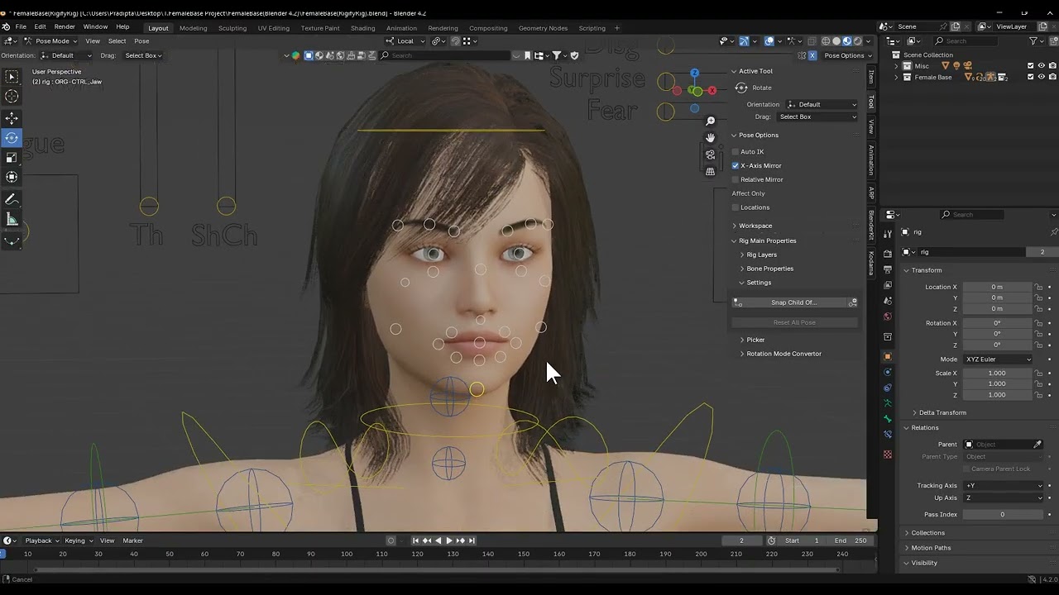
Task: Open the Keying popover in timeline
Action: tap(78, 540)
